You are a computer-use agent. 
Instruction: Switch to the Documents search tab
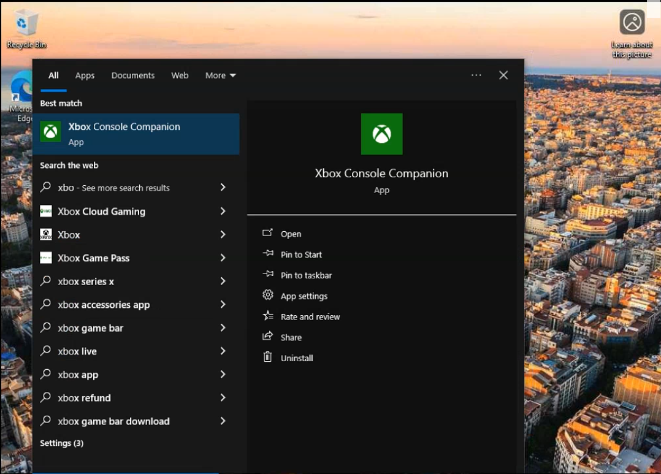click(133, 75)
